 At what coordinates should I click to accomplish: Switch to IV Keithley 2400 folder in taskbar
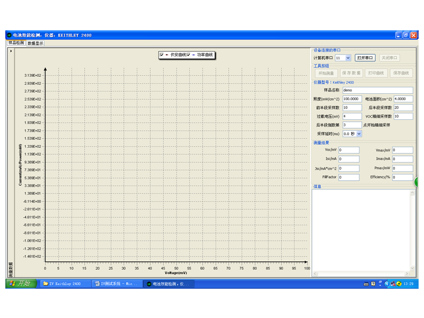(x=64, y=284)
